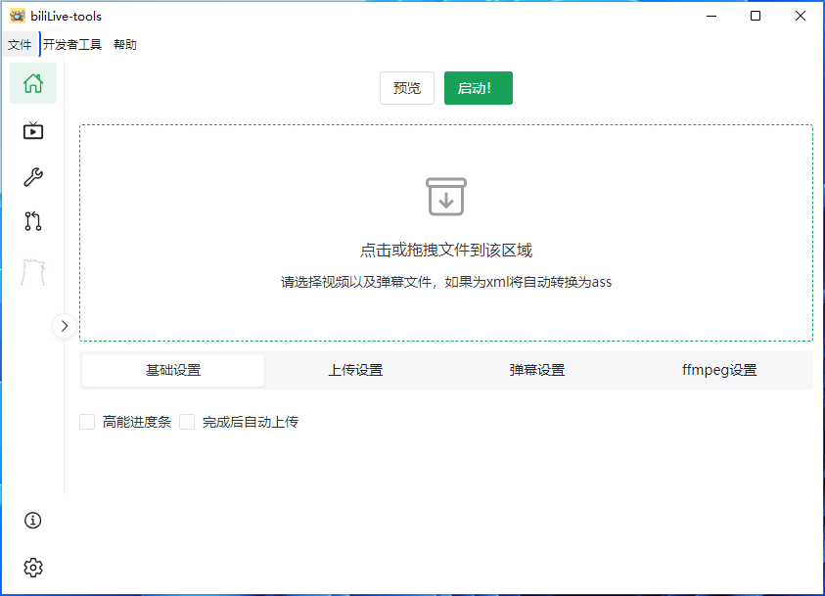The width and height of the screenshot is (825, 596).
Task: Select the Home icon in sidebar
Action: click(32, 83)
